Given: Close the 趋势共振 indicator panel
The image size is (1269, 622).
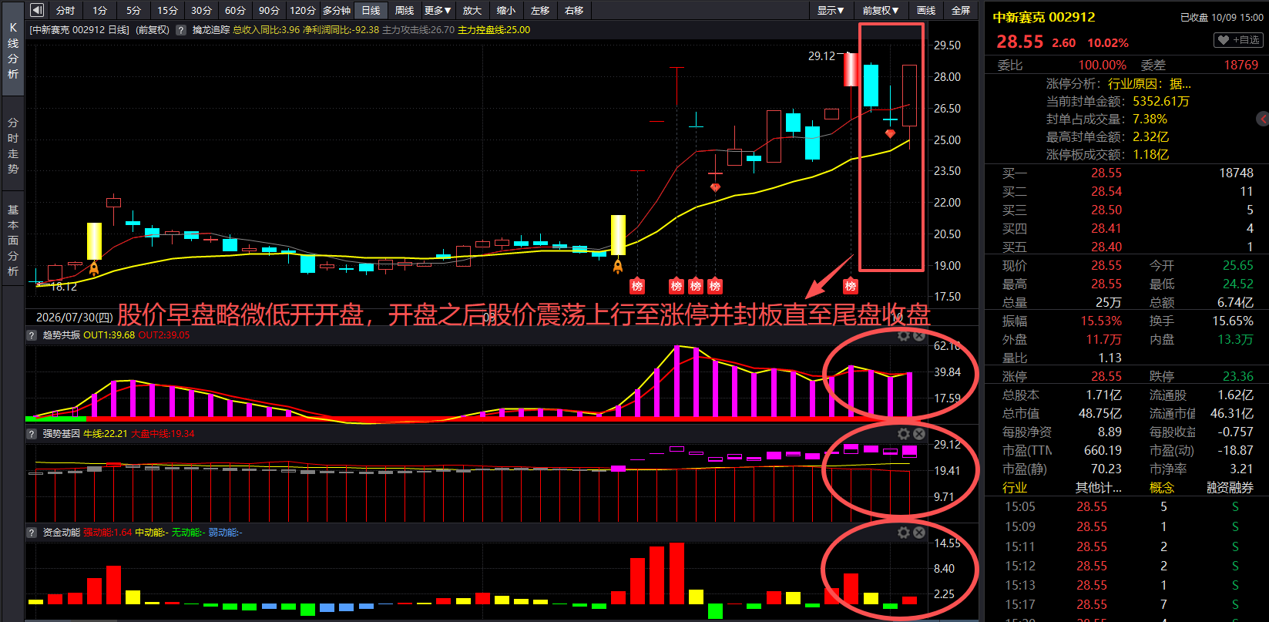Looking at the screenshot, I should tap(919, 335).
